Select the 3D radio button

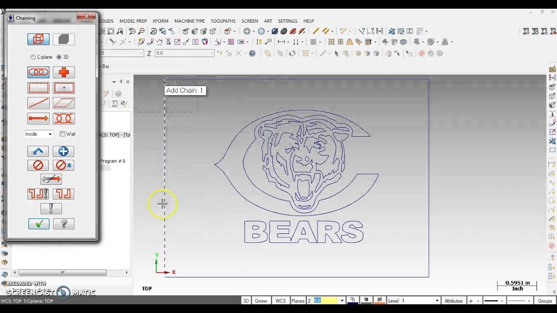(59, 57)
